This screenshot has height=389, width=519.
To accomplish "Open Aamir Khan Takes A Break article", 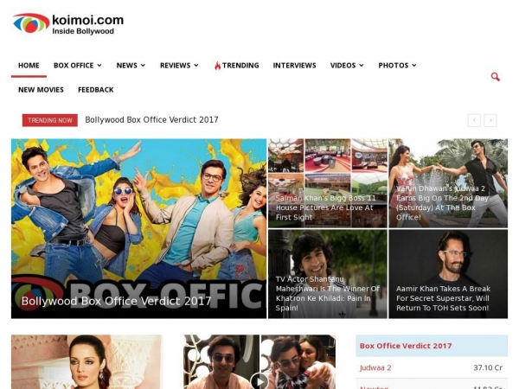I will [448, 274].
